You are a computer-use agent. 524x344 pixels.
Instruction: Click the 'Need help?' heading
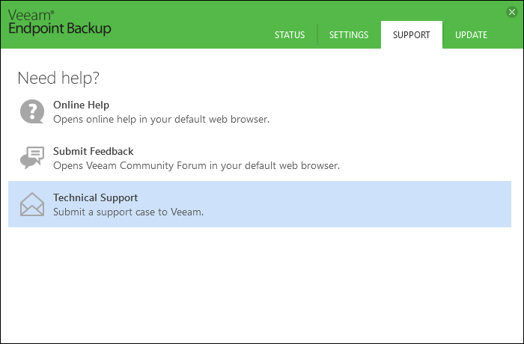point(58,79)
